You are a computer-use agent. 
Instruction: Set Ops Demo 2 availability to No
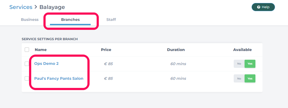click(239, 64)
